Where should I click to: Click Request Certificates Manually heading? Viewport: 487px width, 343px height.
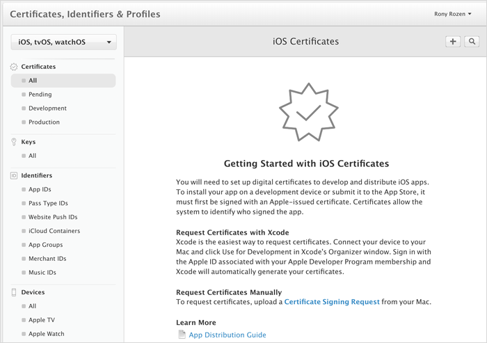(229, 292)
